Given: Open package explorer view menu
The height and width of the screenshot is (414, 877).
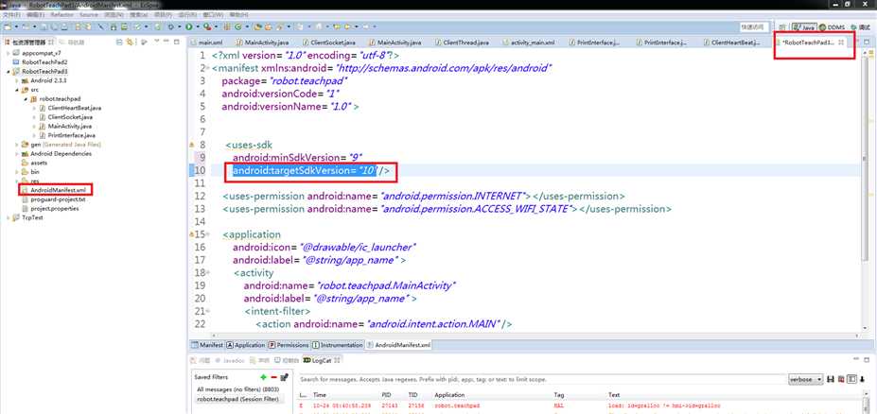Looking at the screenshot, I should point(157,42).
